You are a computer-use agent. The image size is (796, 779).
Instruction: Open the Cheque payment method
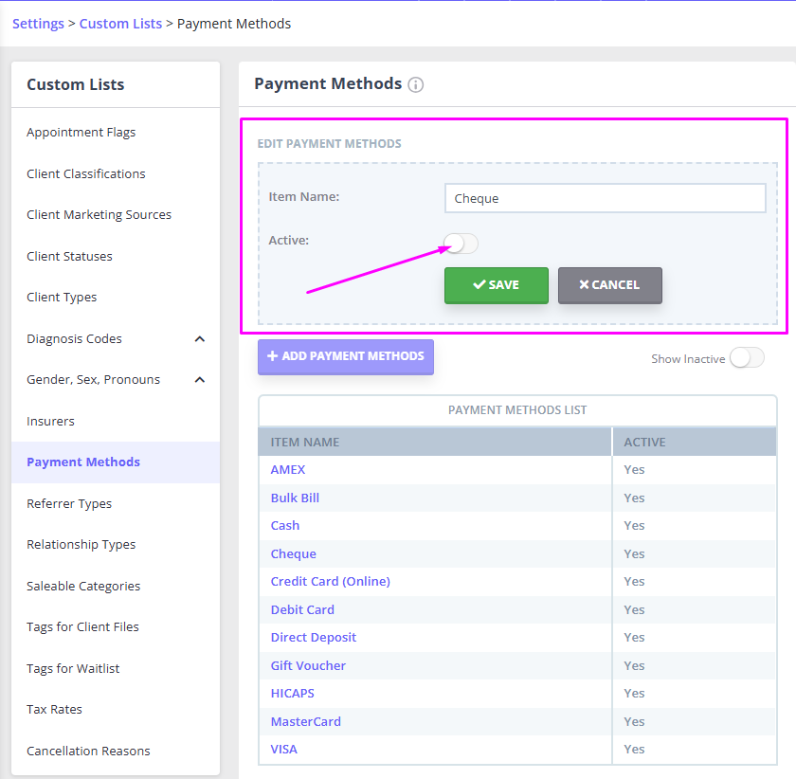click(293, 553)
